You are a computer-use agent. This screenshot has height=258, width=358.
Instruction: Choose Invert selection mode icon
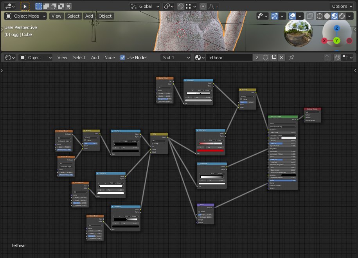tap(61, 6)
